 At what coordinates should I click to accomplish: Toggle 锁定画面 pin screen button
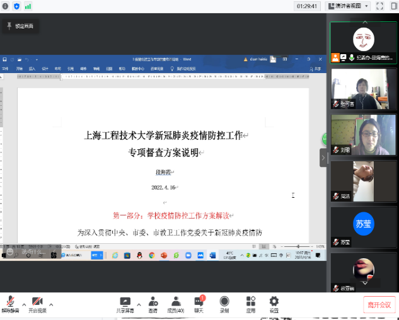[x=21, y=26]
